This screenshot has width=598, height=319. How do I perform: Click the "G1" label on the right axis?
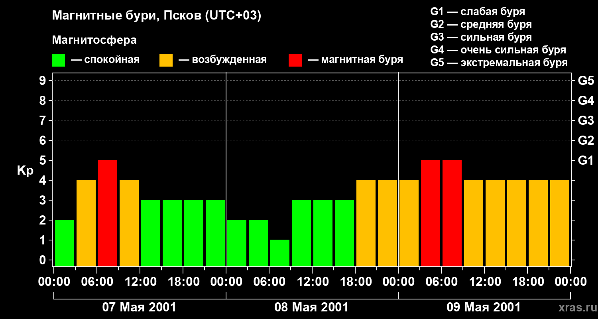coord(586,160)
